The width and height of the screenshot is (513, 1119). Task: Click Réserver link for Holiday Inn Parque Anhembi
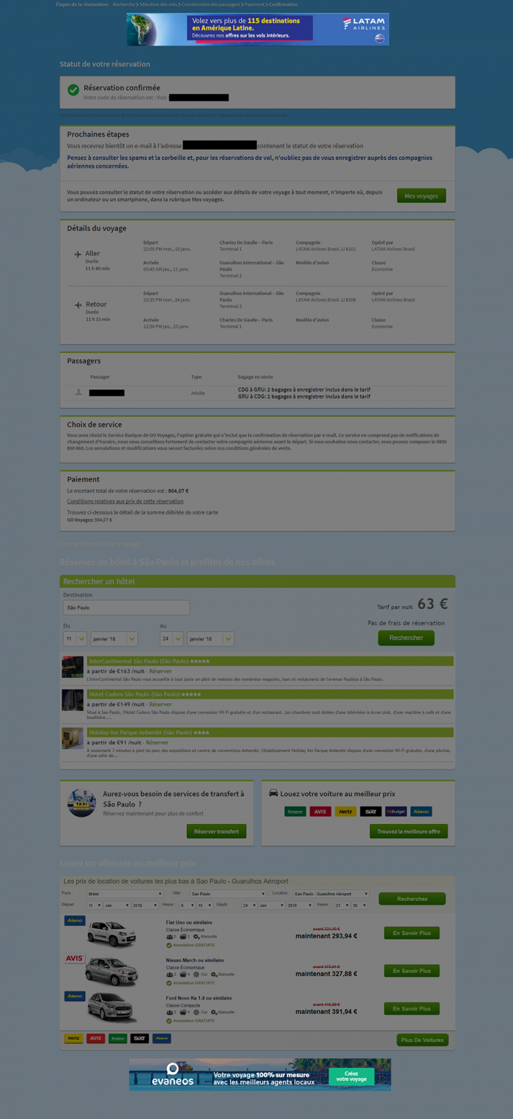[157, 742]
